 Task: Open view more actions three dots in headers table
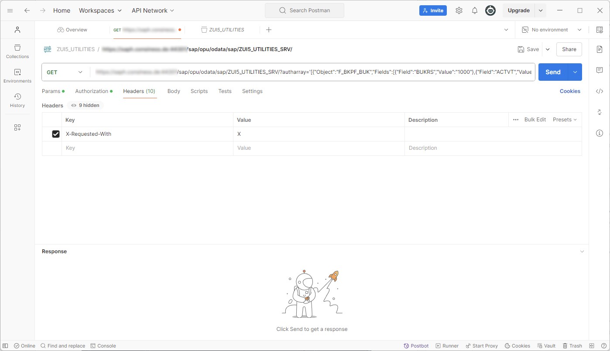[x=516, y=120]
